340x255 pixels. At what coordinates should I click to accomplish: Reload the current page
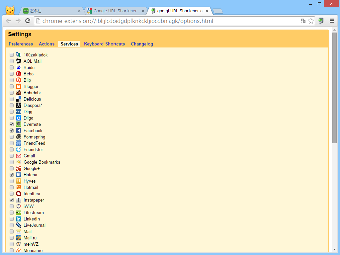coord(28,21)
